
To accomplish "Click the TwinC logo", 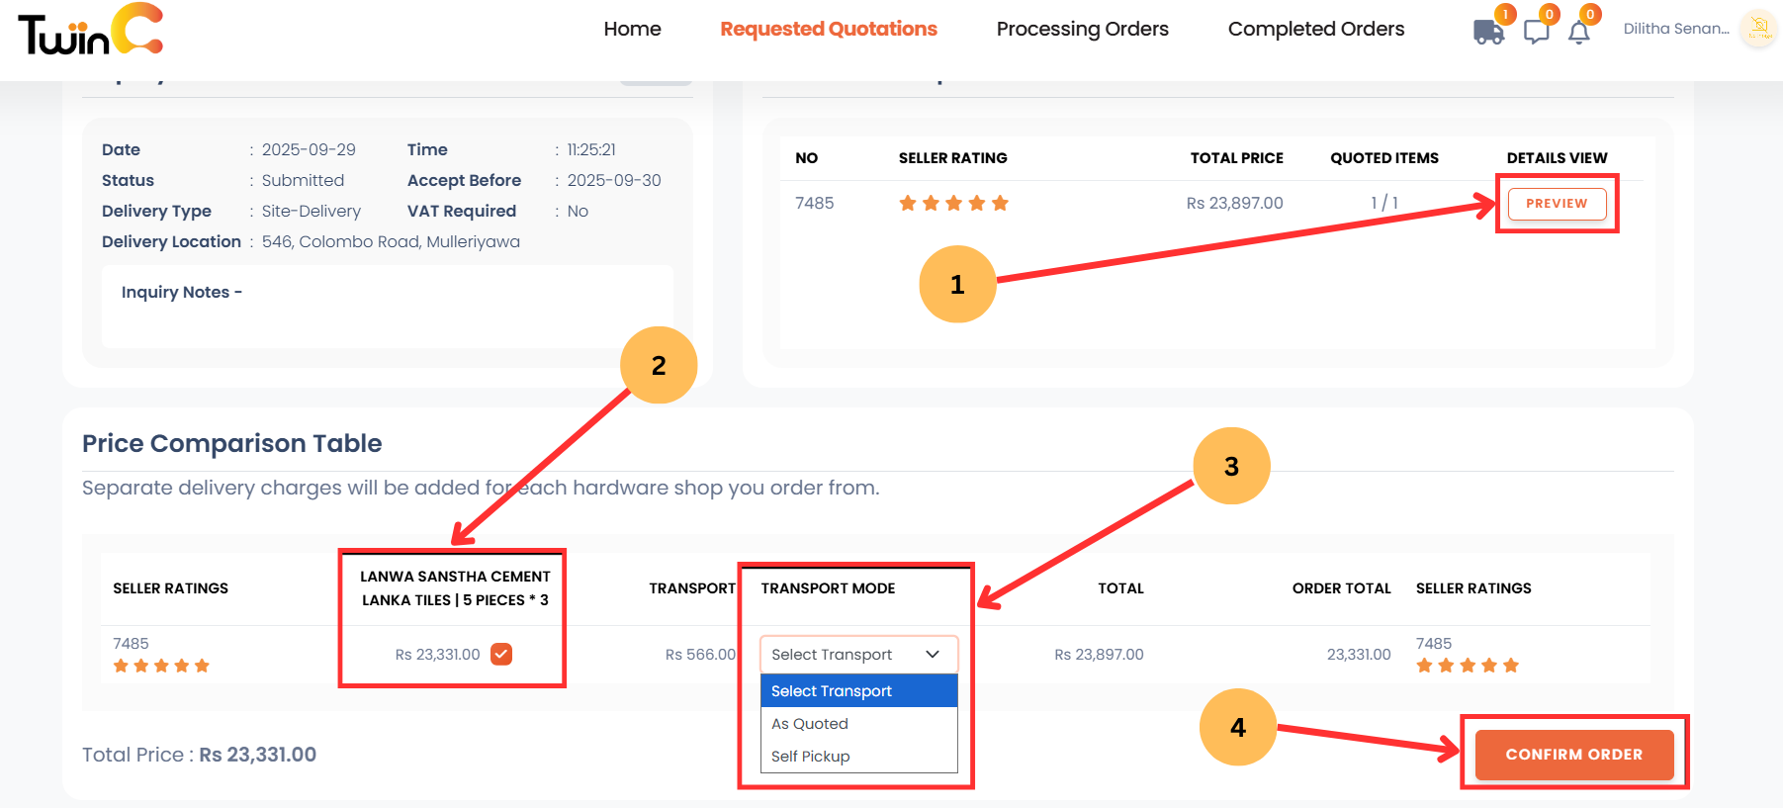I will [90, 30].
